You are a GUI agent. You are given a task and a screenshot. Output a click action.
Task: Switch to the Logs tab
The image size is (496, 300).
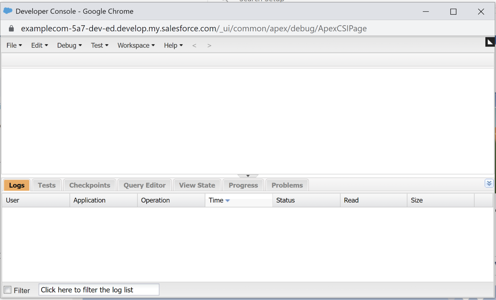tap(17, 185)
